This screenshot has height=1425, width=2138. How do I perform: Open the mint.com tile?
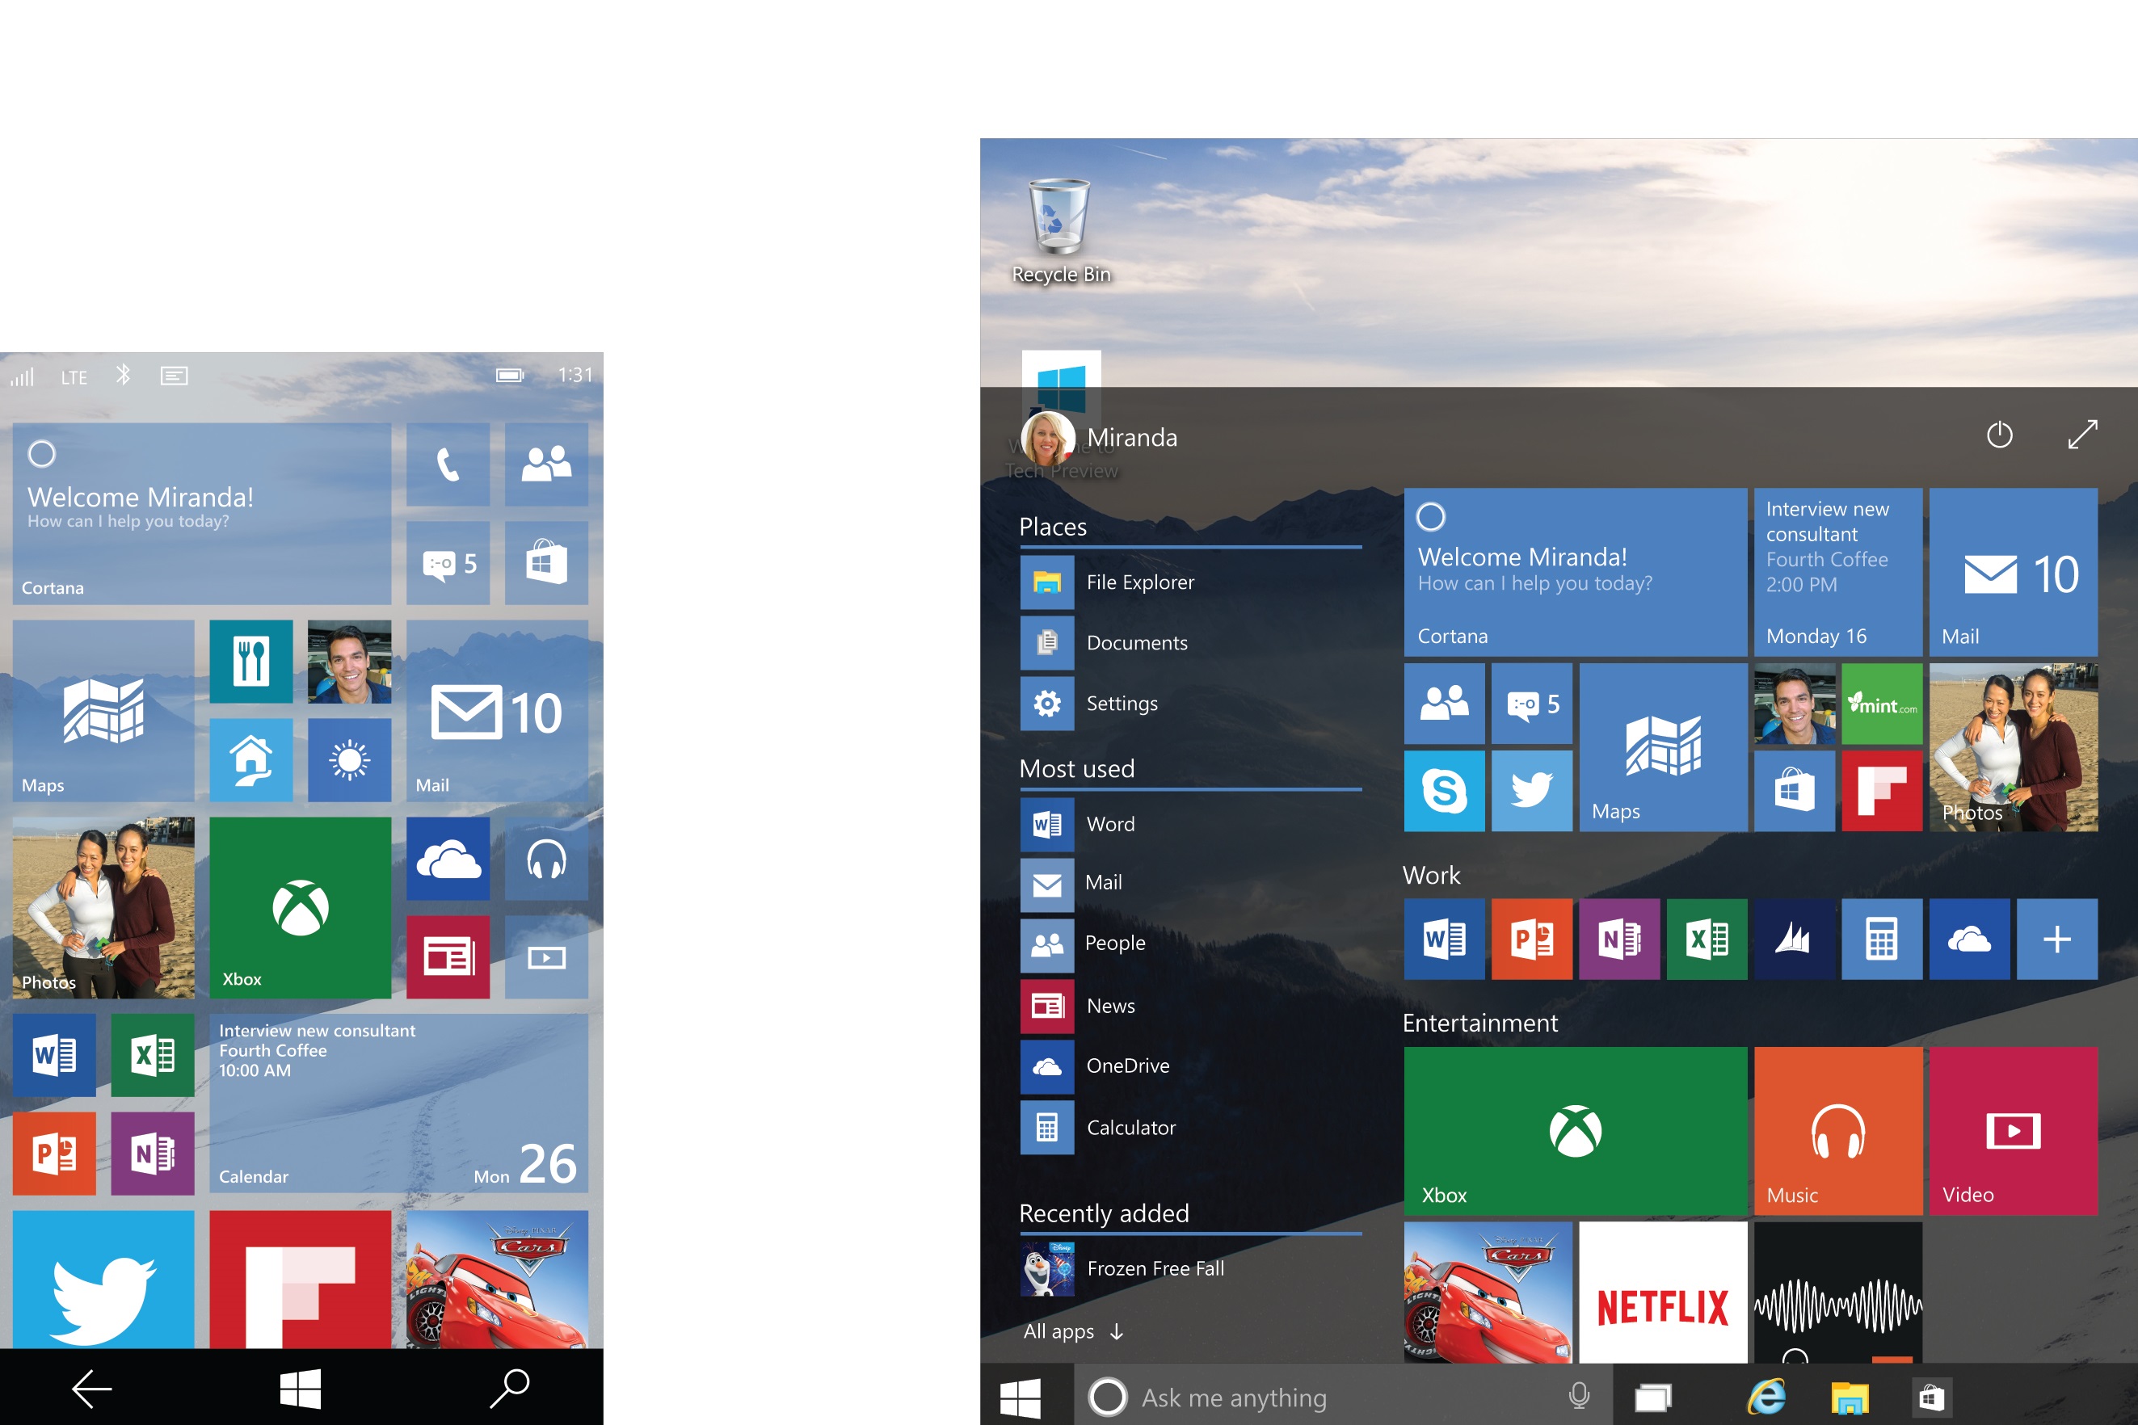1882,704
